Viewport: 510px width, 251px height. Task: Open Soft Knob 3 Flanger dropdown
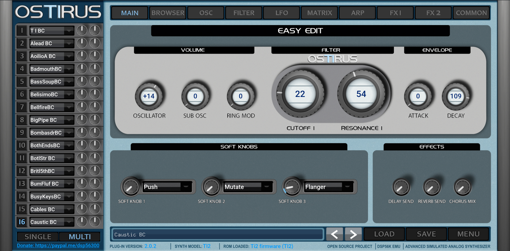click(347, 187)
